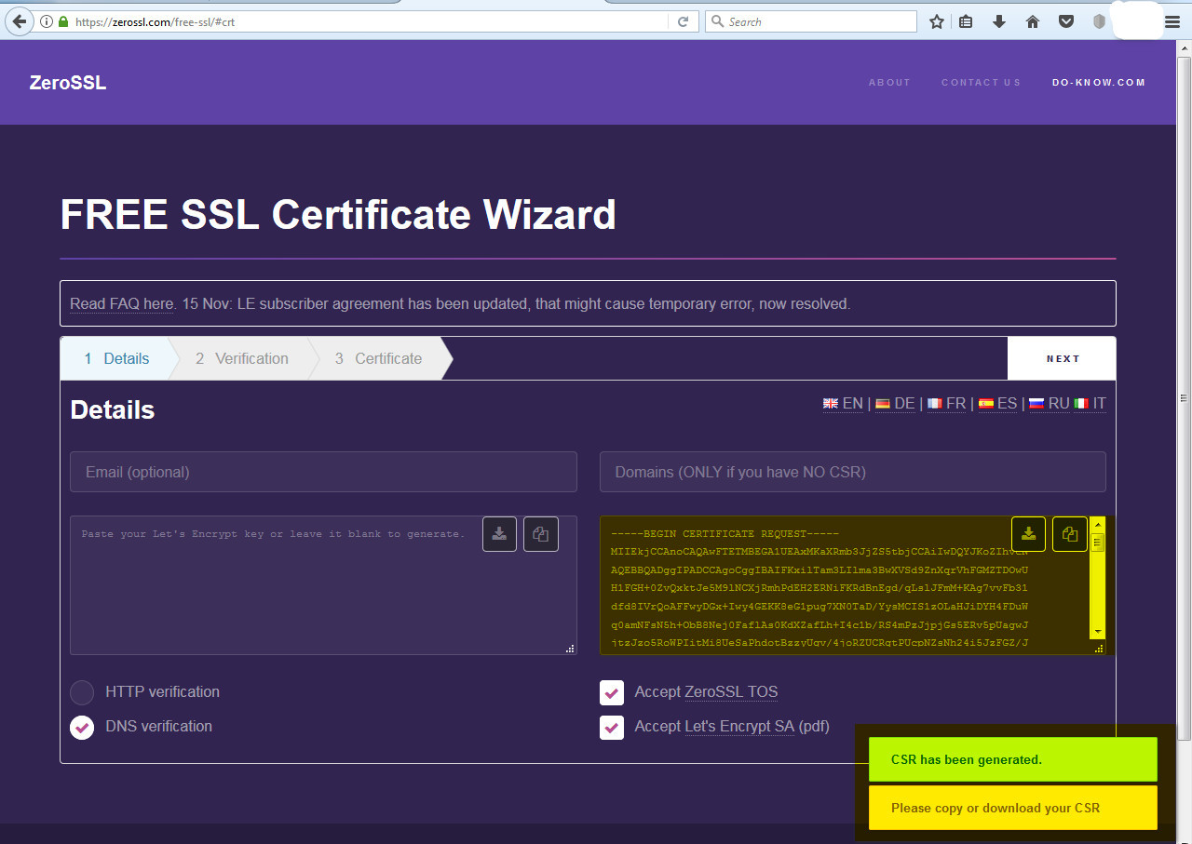The width and height of the screenshot is (1192, 844).
Task: Open the Downloads arrow icon
Action: [999, 21]
